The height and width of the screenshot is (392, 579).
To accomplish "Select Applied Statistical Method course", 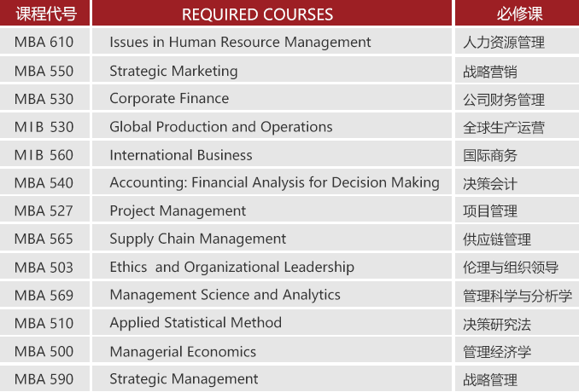I will click(196, 323).
